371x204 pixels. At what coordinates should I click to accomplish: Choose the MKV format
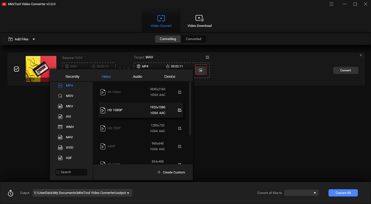point(69,106)
